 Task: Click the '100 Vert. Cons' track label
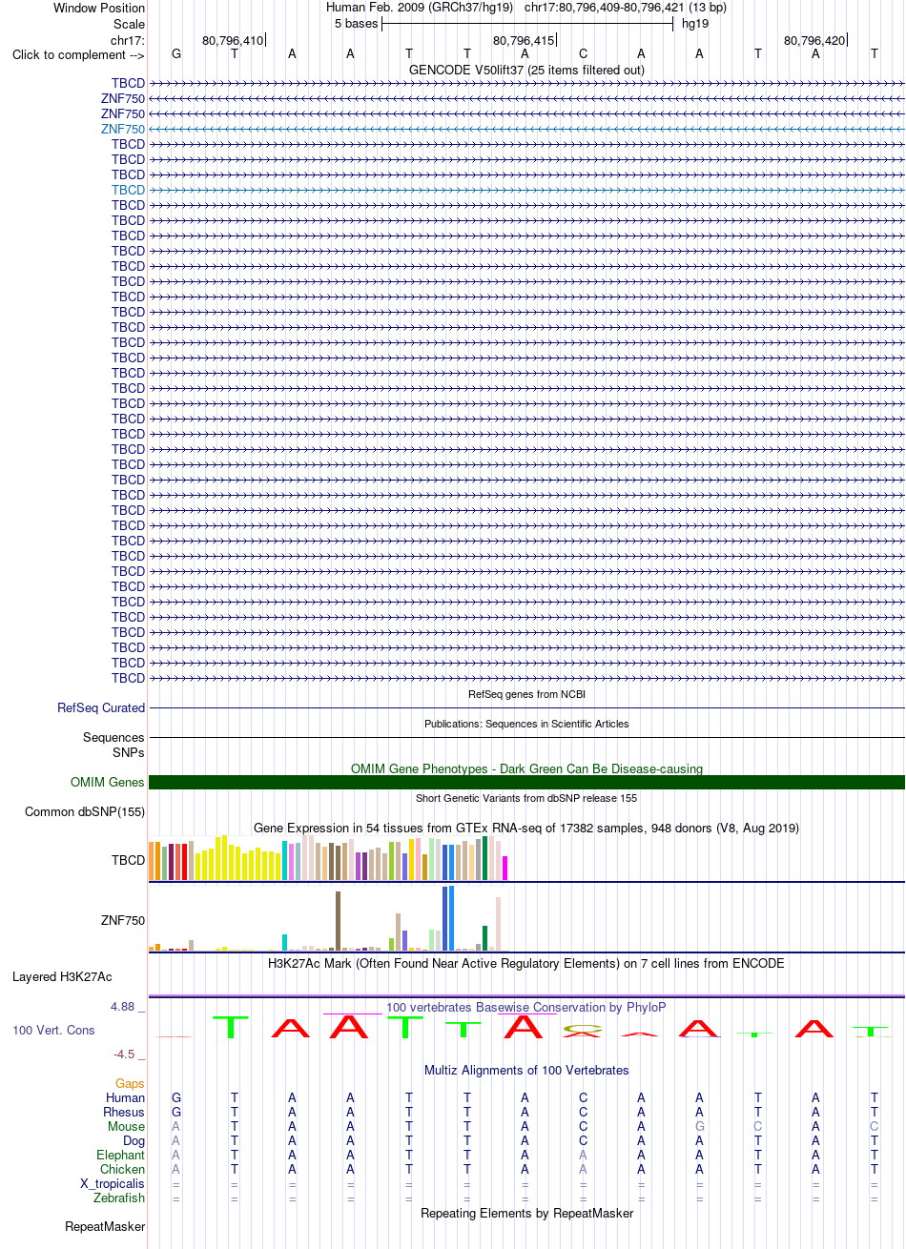pyautogui.click(x=53, y=1031)
